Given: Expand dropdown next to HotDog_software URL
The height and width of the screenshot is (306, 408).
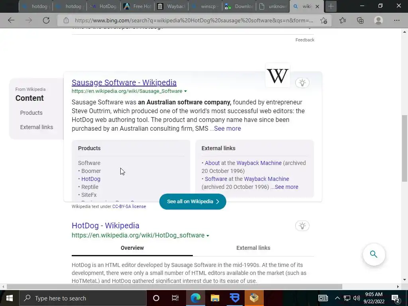Looking at the screenshot, I should tap(208, 236).
